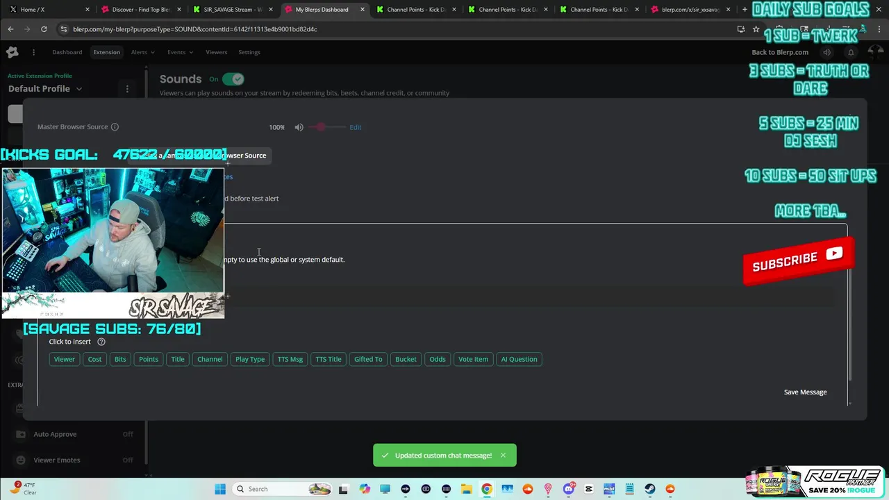Insert the TTS Msg variable chip
Viewport: 889px width, 500px height.
click(x=290, y=359)
